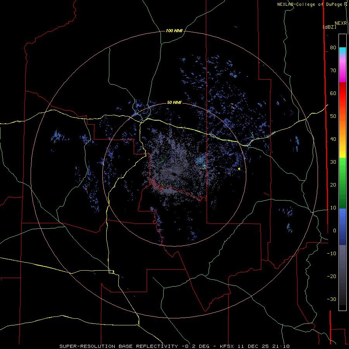Click the 70 value on dBZ scale
The image size is (349, 349).
tap(333, 70)
